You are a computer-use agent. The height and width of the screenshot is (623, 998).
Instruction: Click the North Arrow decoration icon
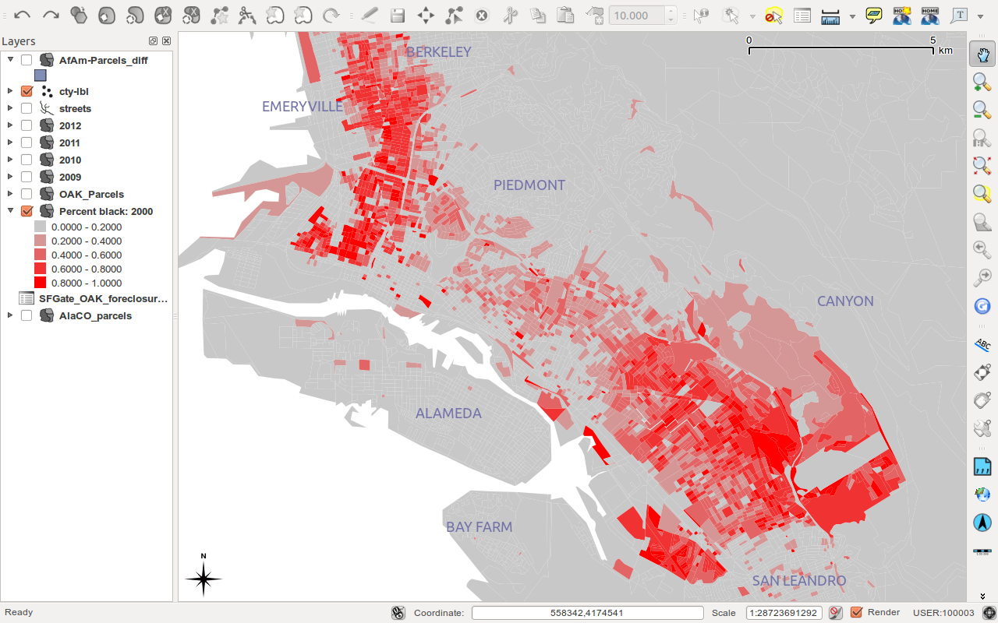[982, 523]
